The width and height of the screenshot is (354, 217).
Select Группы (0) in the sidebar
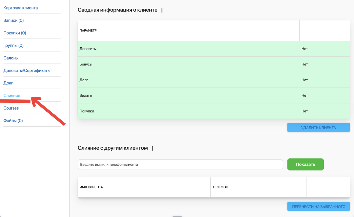pos(14,45)
